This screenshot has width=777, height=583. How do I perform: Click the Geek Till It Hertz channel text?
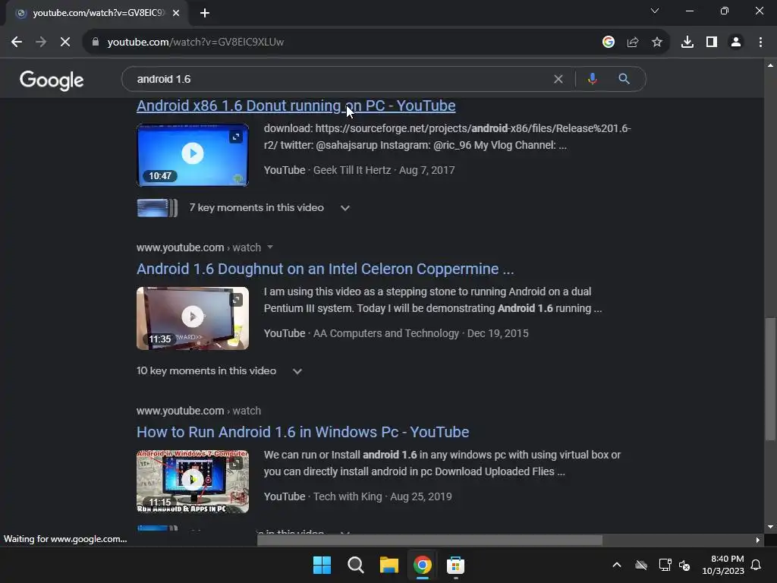click(x=352, y=170)
